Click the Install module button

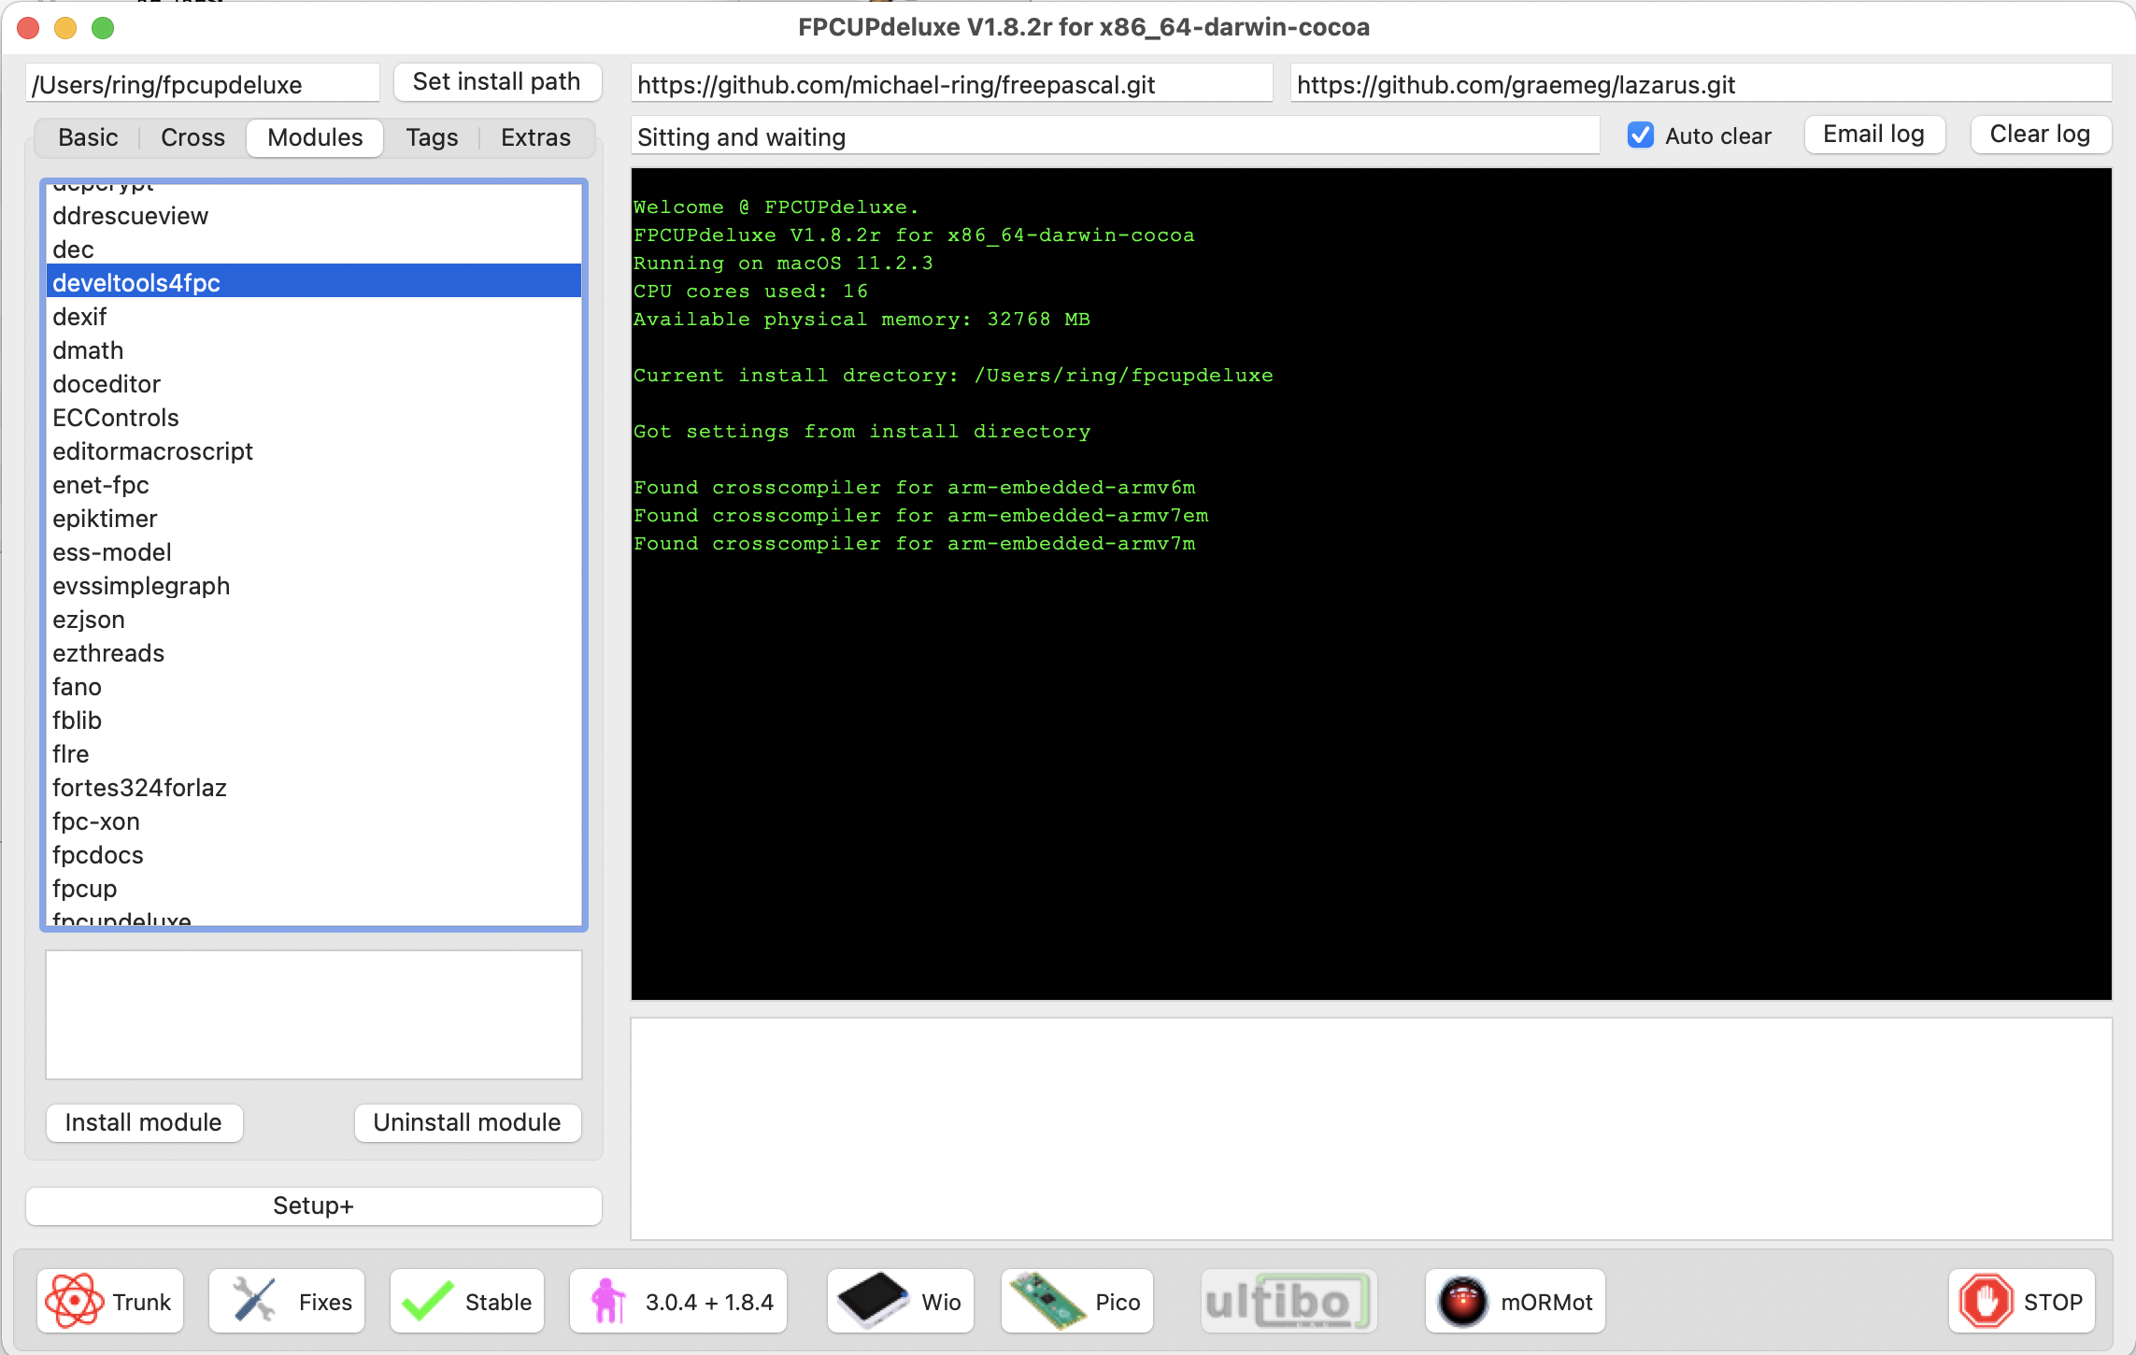(x=144, y=1122)
